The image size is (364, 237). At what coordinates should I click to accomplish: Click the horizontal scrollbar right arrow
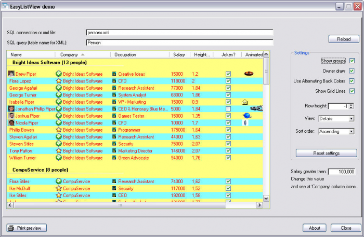click(259, 205)
